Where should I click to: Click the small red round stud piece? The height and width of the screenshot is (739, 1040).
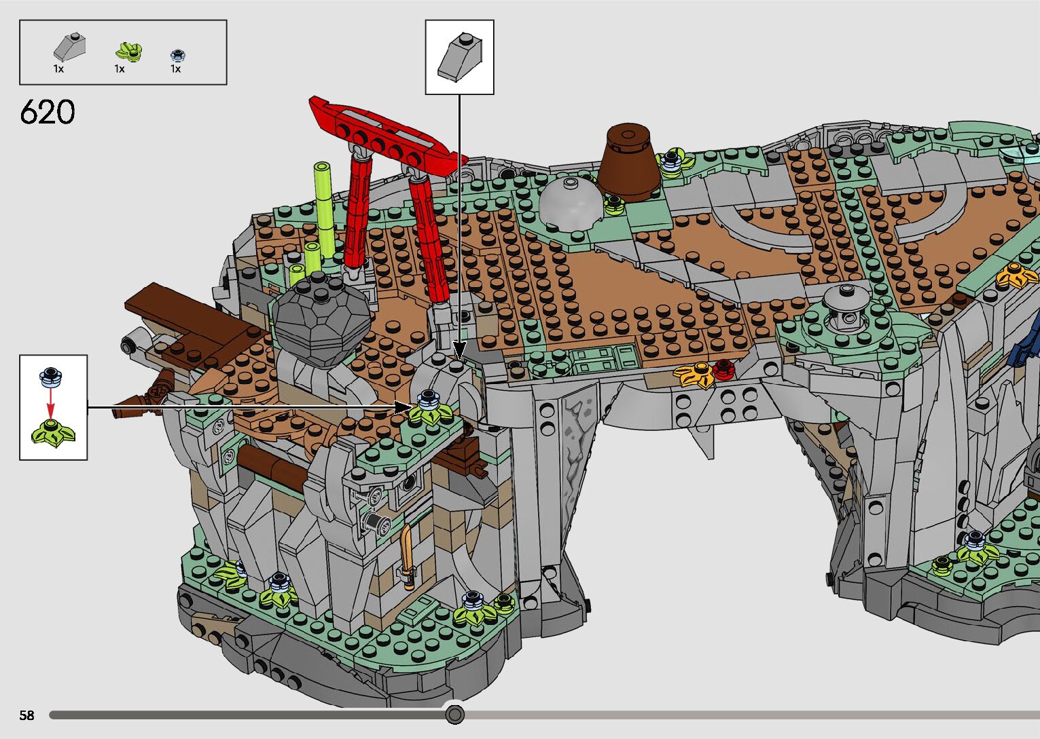(x=724, y=368)
